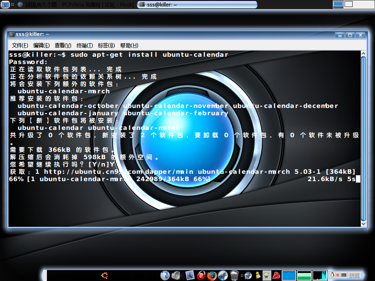Open the wolf icon in dock
Image resolution: width=375 pixels, height=281 pixels.
223,276
